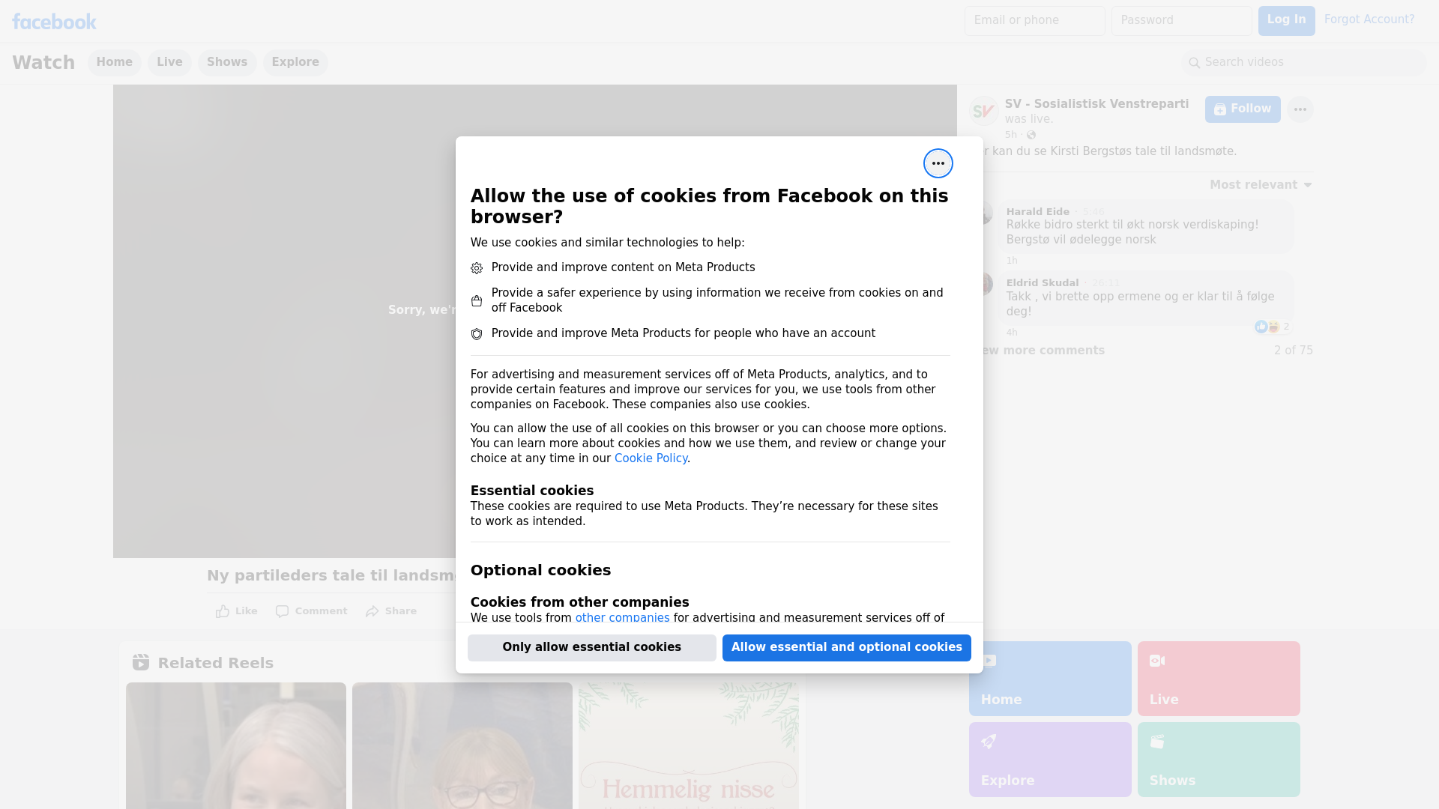The image size is (1439, 809).
Task: Open the pink Live camera tile
Action: (x=1218, y=678)
